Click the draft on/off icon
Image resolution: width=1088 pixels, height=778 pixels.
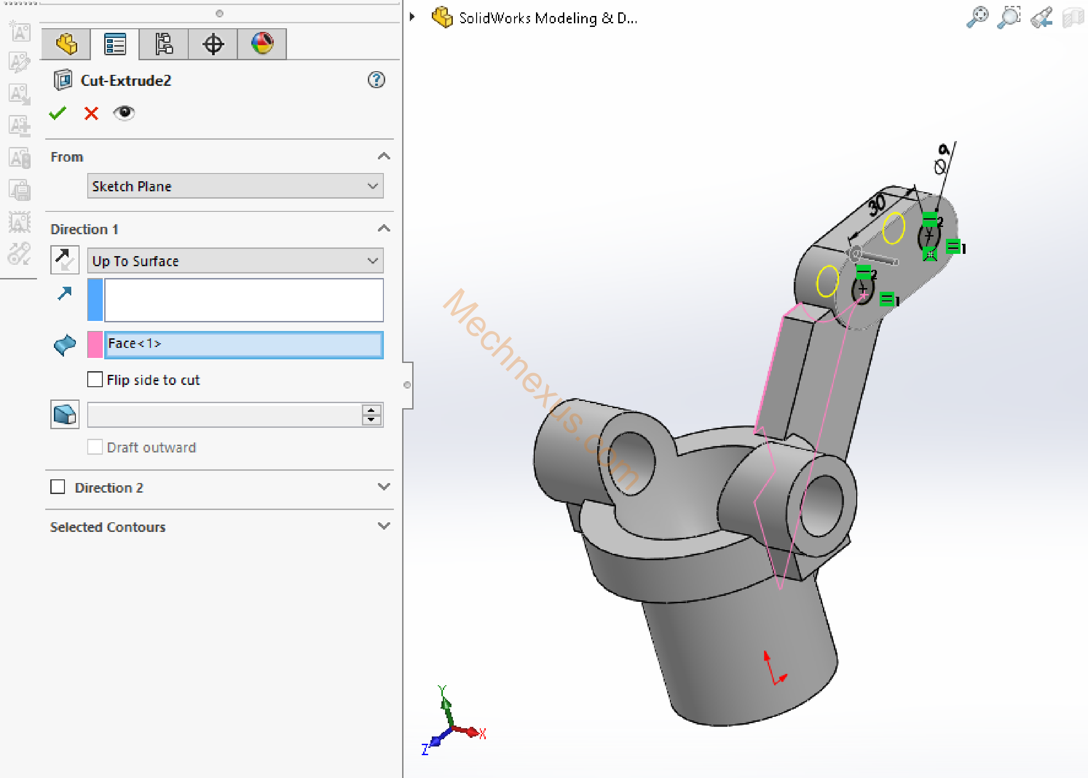pyautogui.click(x=65, y=415)
